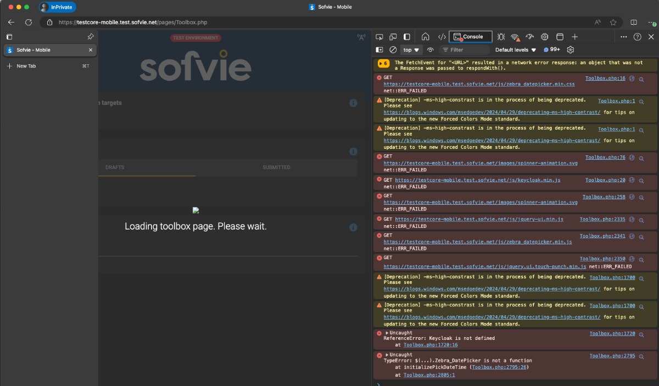Open the Network tool with warning badge
Image resolution: width=659 pixels, height=386 pixels.
515,37
